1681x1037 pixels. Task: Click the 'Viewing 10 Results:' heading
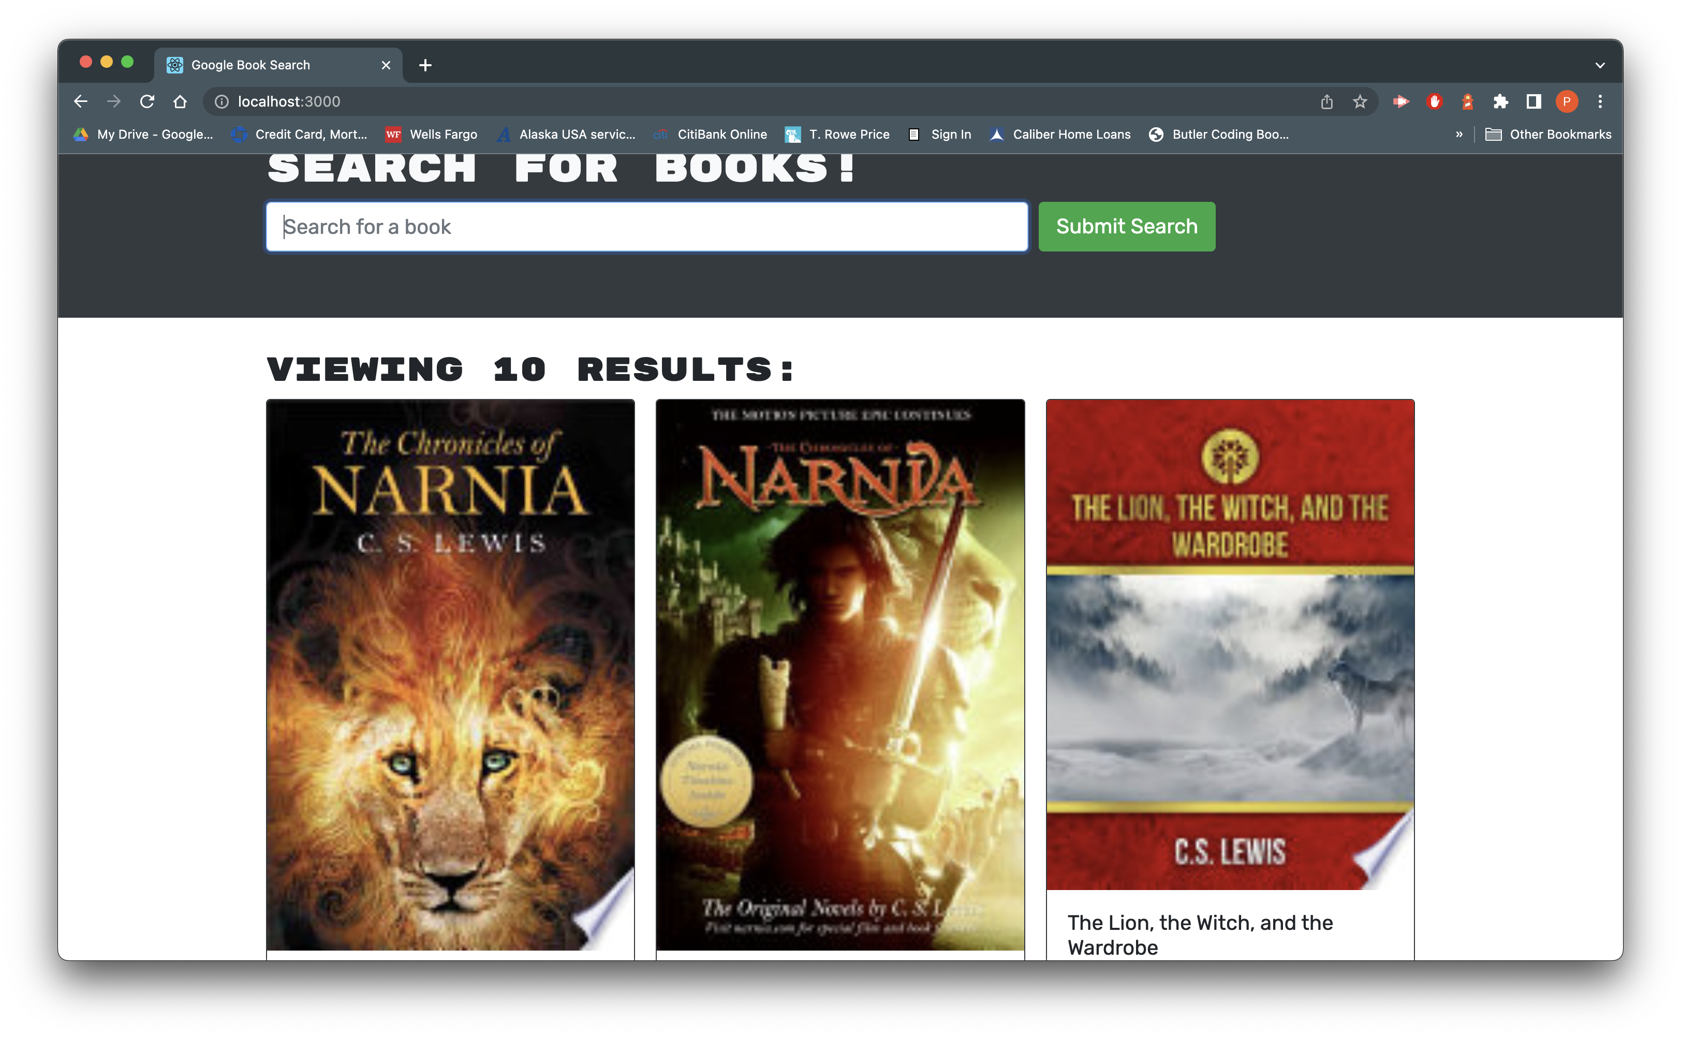click(530, 369)
